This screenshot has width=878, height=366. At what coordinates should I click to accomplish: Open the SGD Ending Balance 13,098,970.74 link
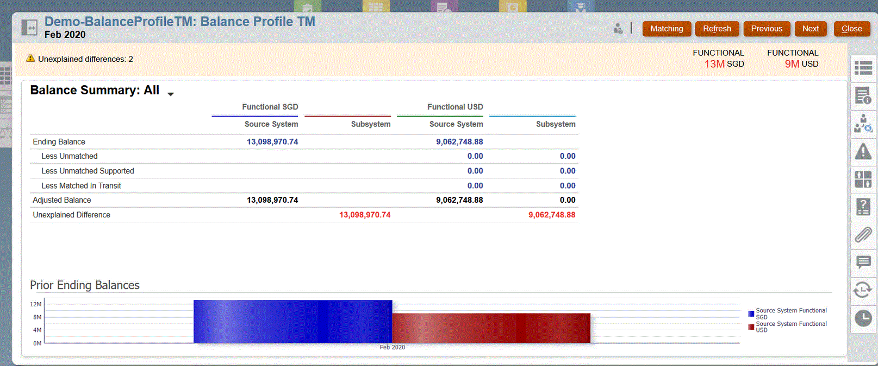[272, 142]
